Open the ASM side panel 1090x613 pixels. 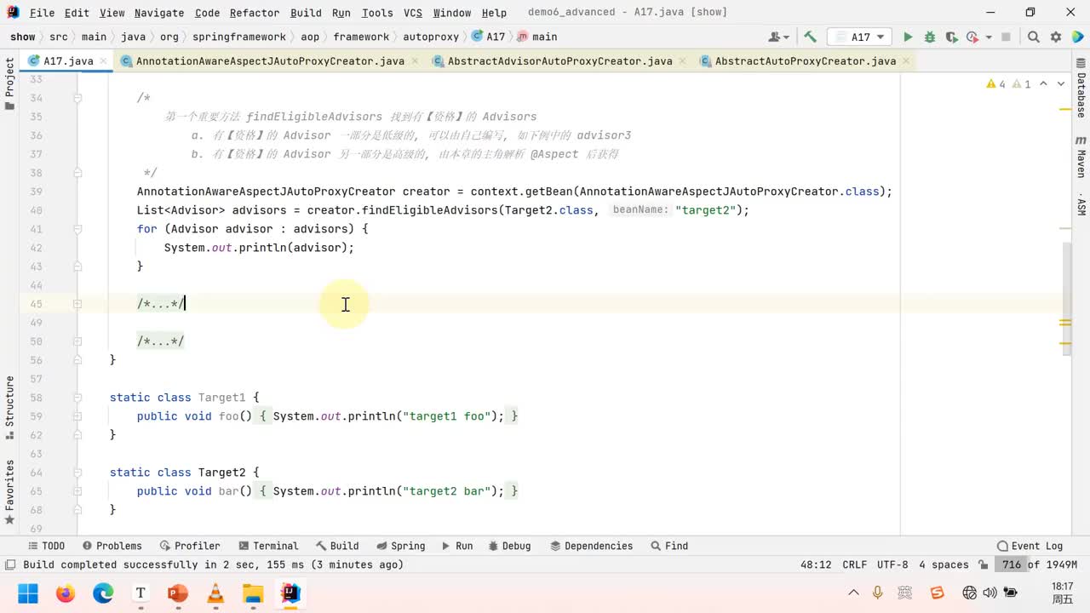click(1081, 205)
